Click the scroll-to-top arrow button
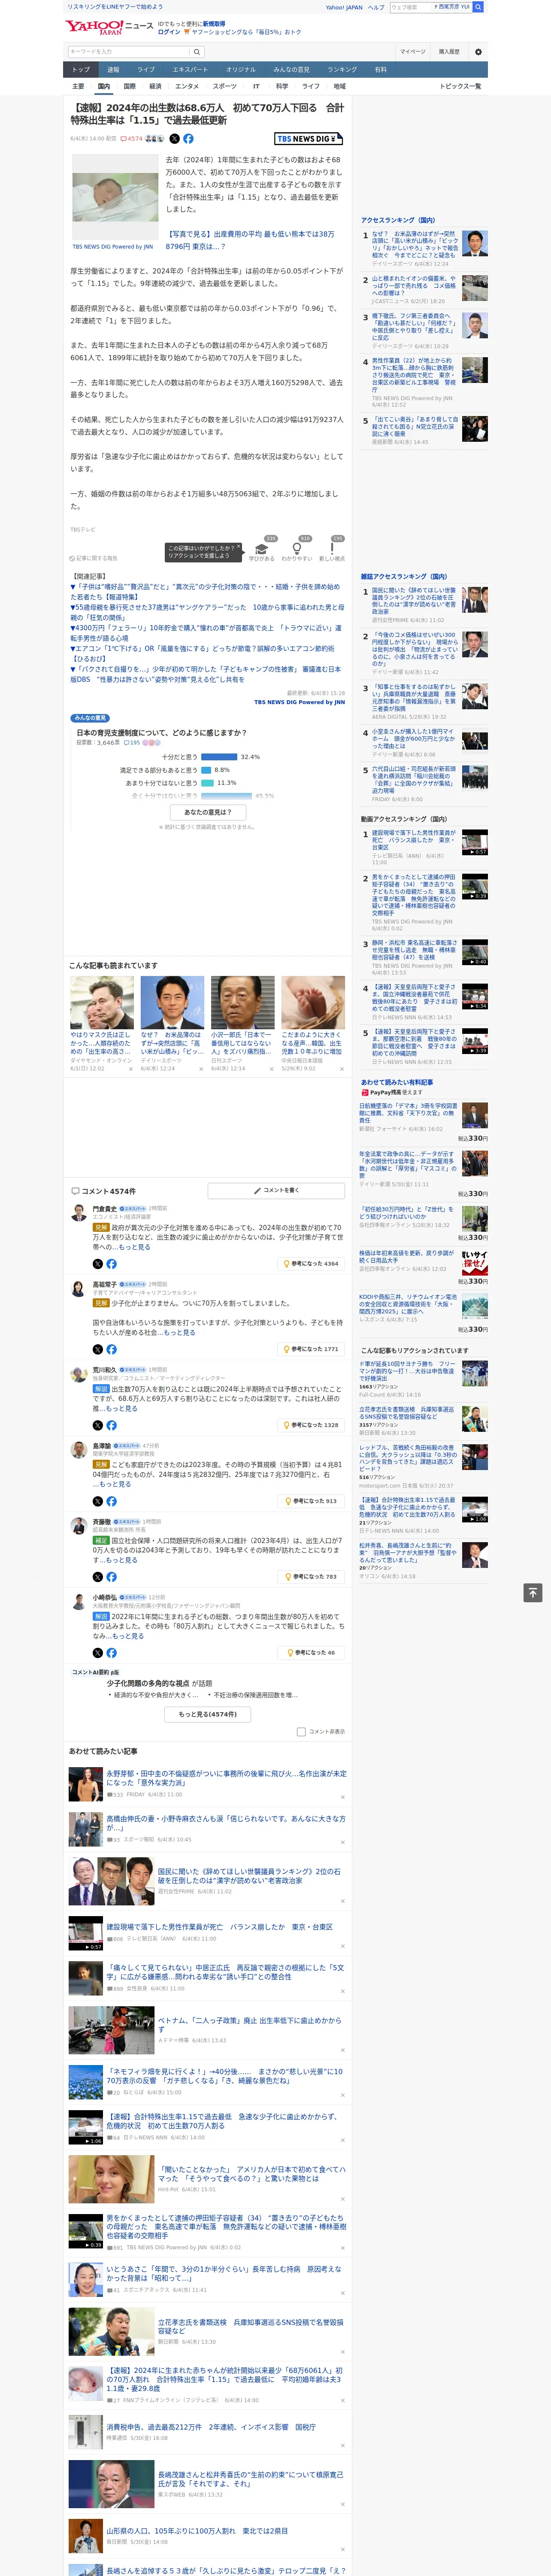The width and height of the screenshot is (551, 2576). pyautogui.click(x=533, y=1592)
